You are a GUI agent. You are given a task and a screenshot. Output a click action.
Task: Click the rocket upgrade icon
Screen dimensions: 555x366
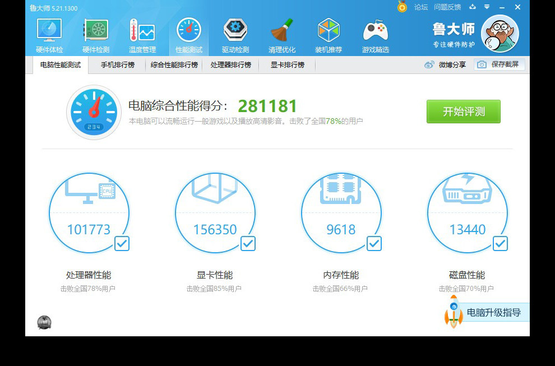tap(454, 312)
